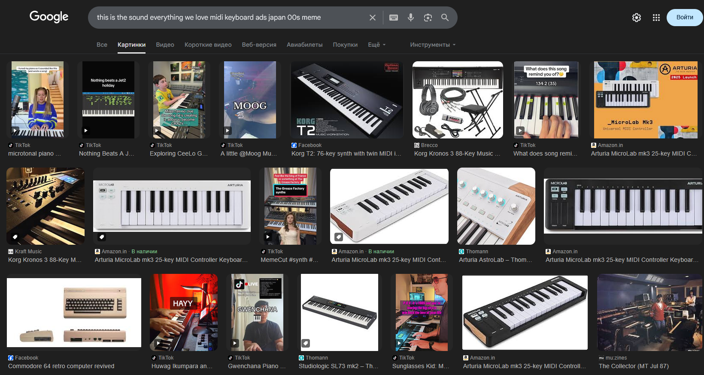Open the MOOG video thumbnail
The width and height of the screenshot is (704, 375).
[x=250, y=100]
